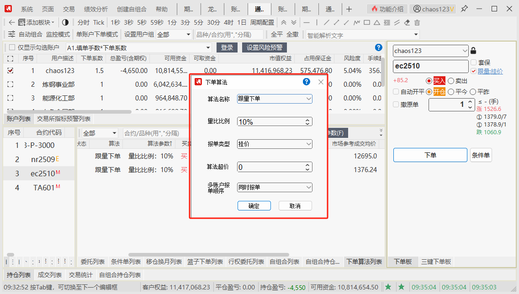Open the 多账户报单顺序 dropdown
The height and width of the screenshot is (294, 519).
click(x=275, y=187)
